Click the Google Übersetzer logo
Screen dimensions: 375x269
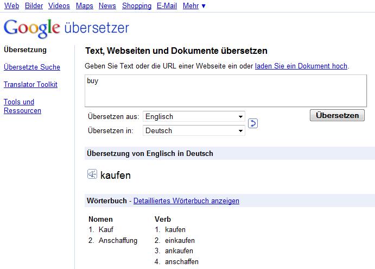(66, 27)
